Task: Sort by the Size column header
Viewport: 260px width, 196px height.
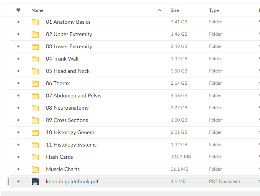Action: point(175,10)
